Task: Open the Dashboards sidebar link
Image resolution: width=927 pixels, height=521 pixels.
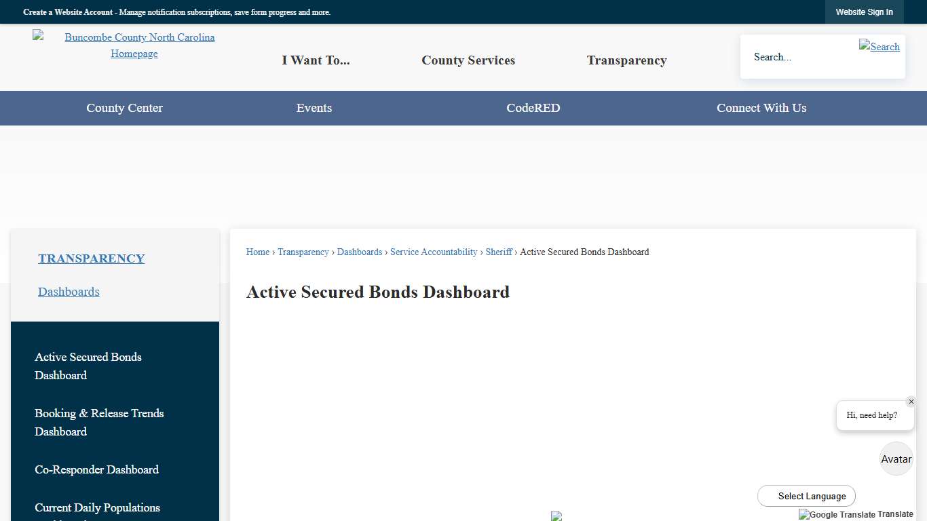Action: tap(69, 292)
